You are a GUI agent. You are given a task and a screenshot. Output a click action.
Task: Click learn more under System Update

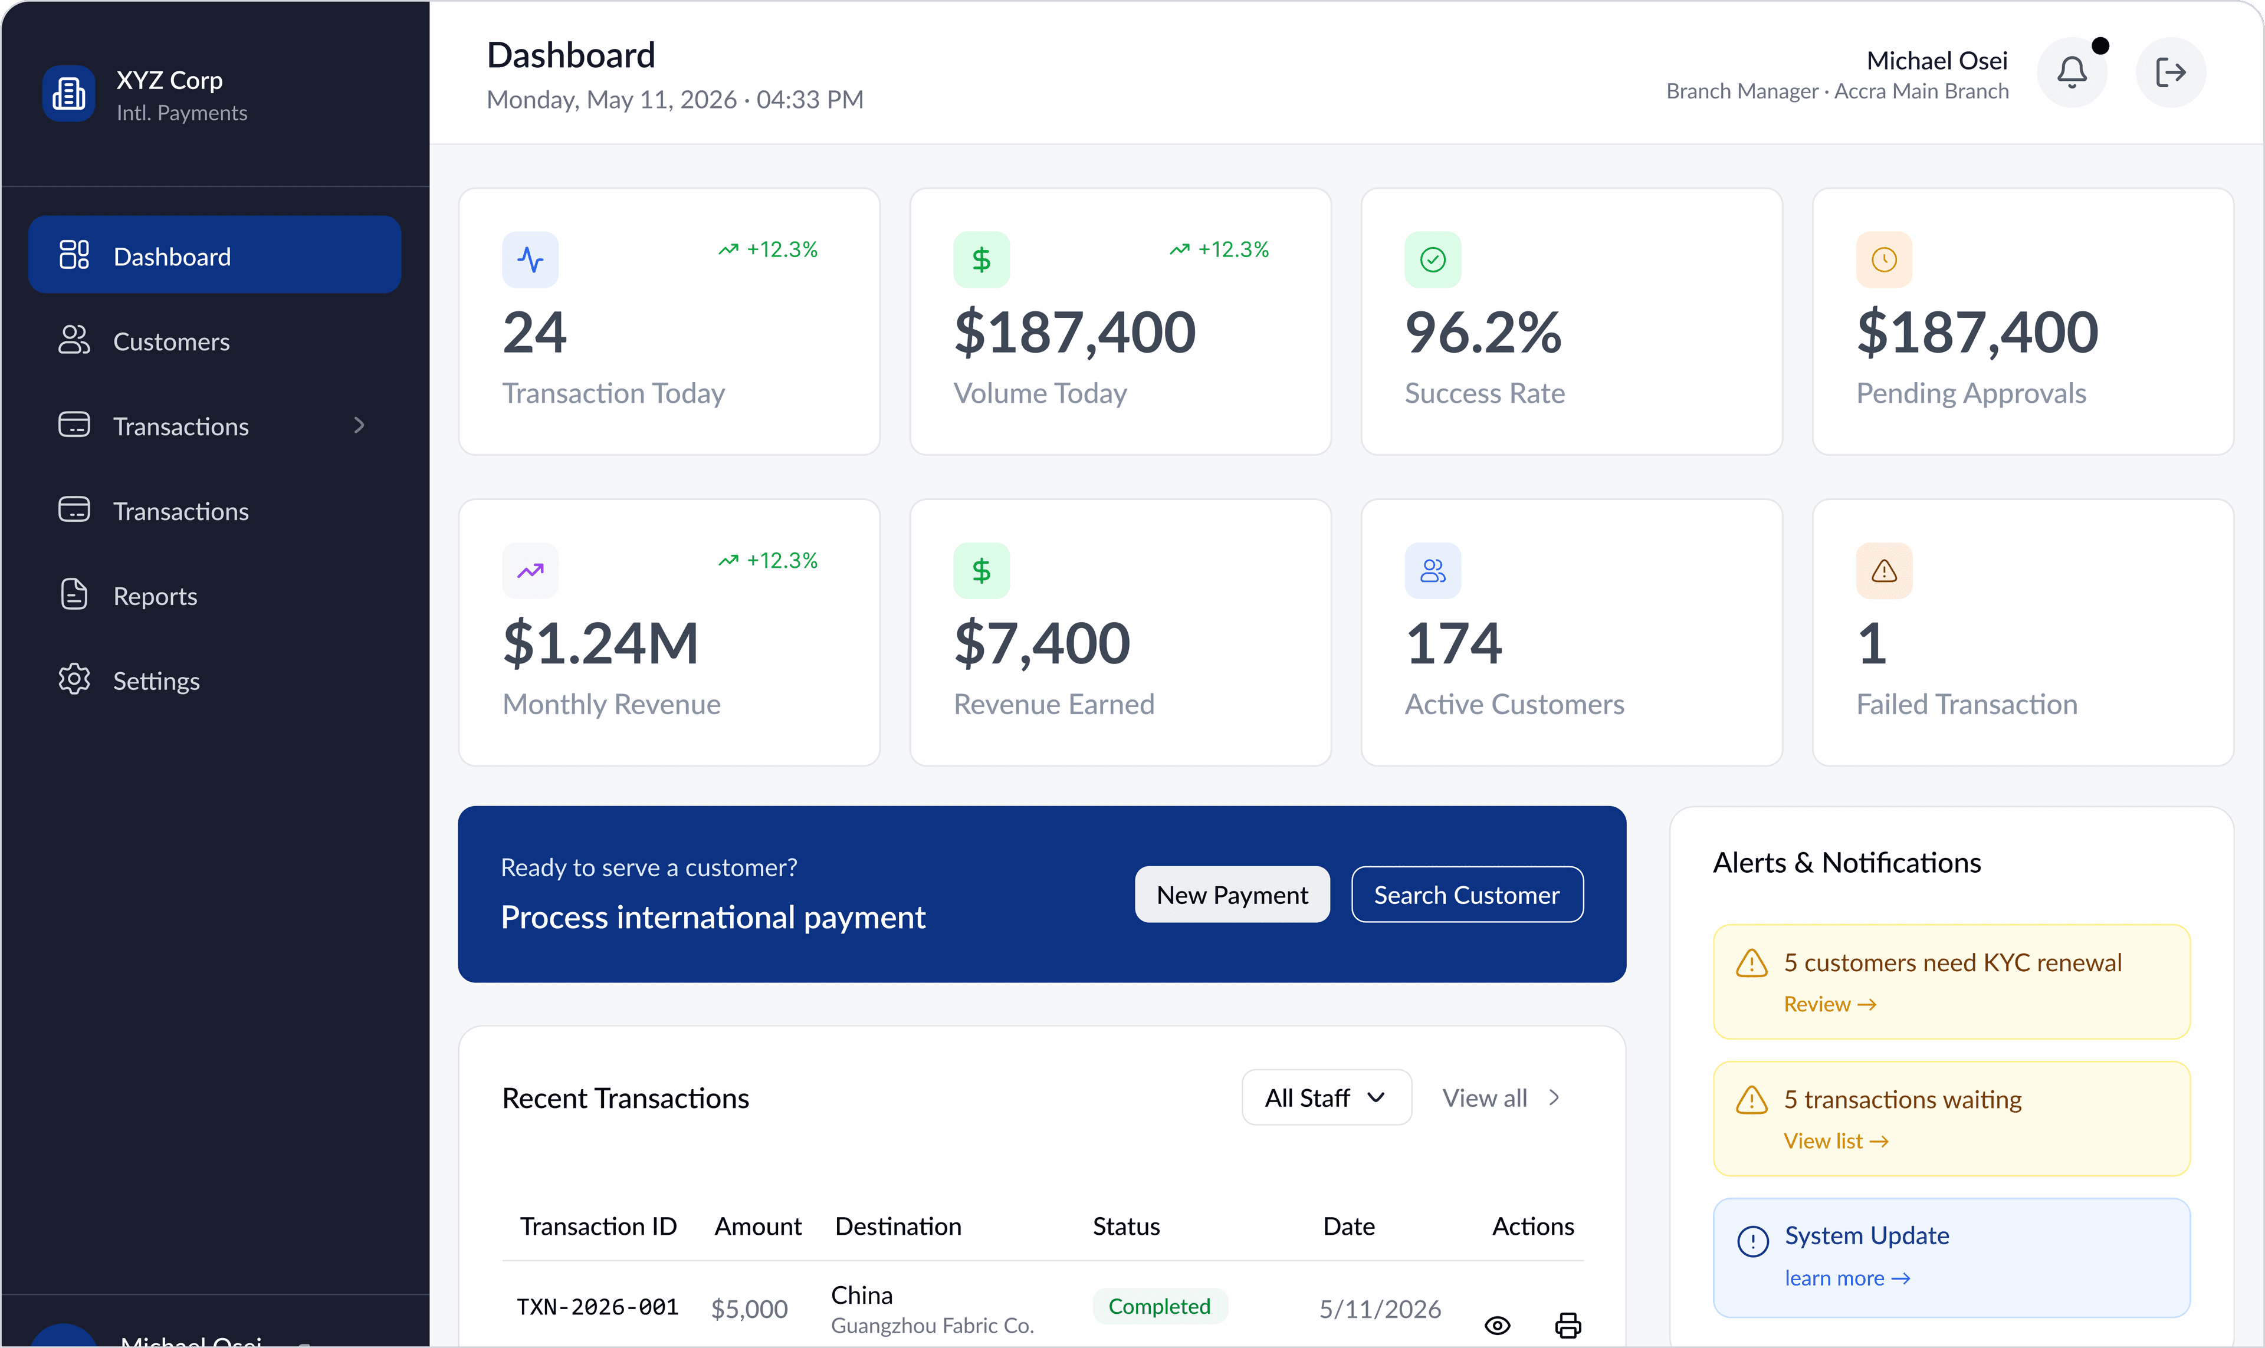(x=1847, y=1278)
